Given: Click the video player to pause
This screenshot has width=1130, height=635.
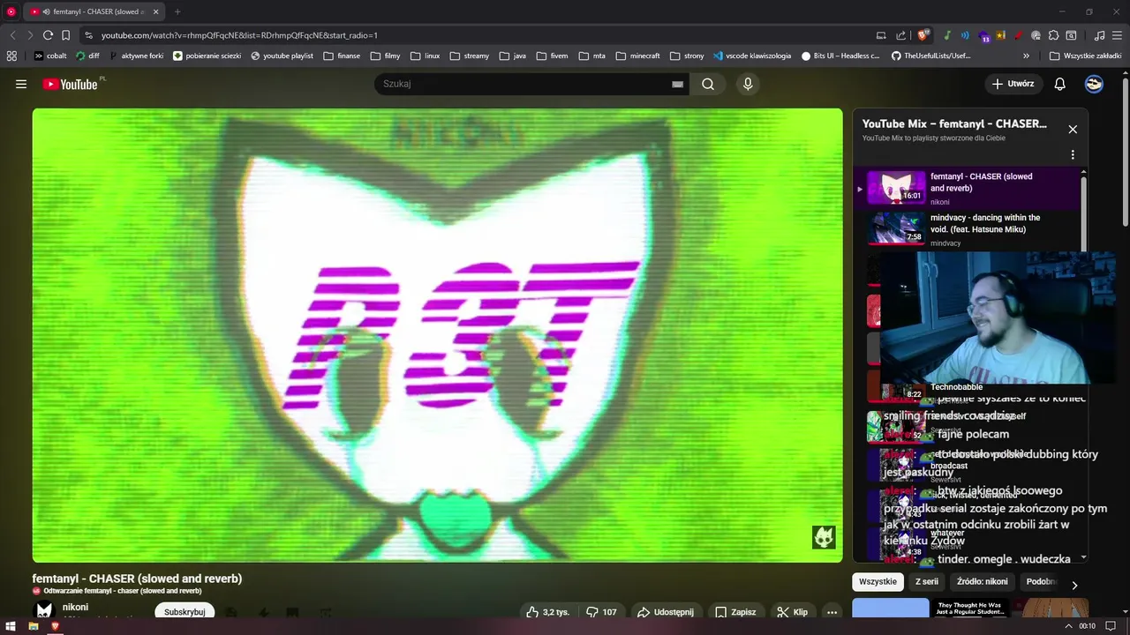Looking at the screenshot, I should [437, 335].
